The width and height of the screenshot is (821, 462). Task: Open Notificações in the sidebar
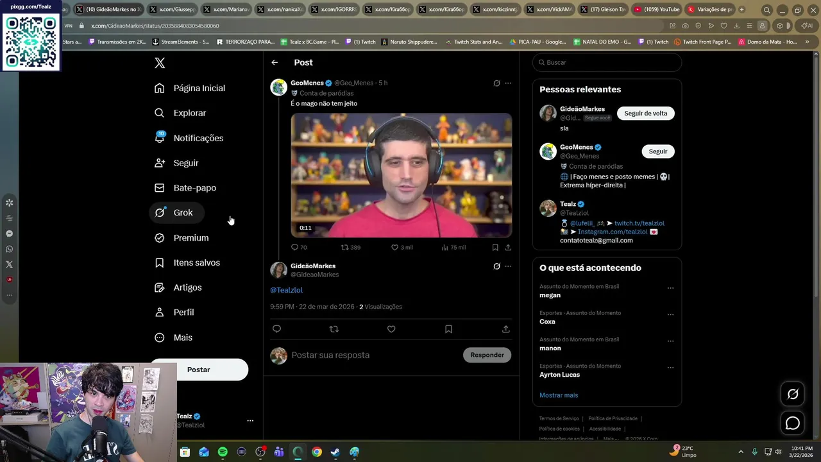coord(189,138)
